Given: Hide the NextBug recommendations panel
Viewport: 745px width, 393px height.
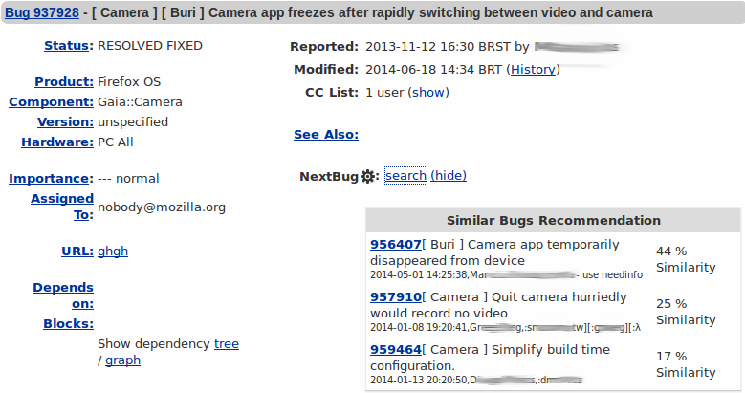Looking at the screenshot, I should pyautogui.click(x=449, y=176).
